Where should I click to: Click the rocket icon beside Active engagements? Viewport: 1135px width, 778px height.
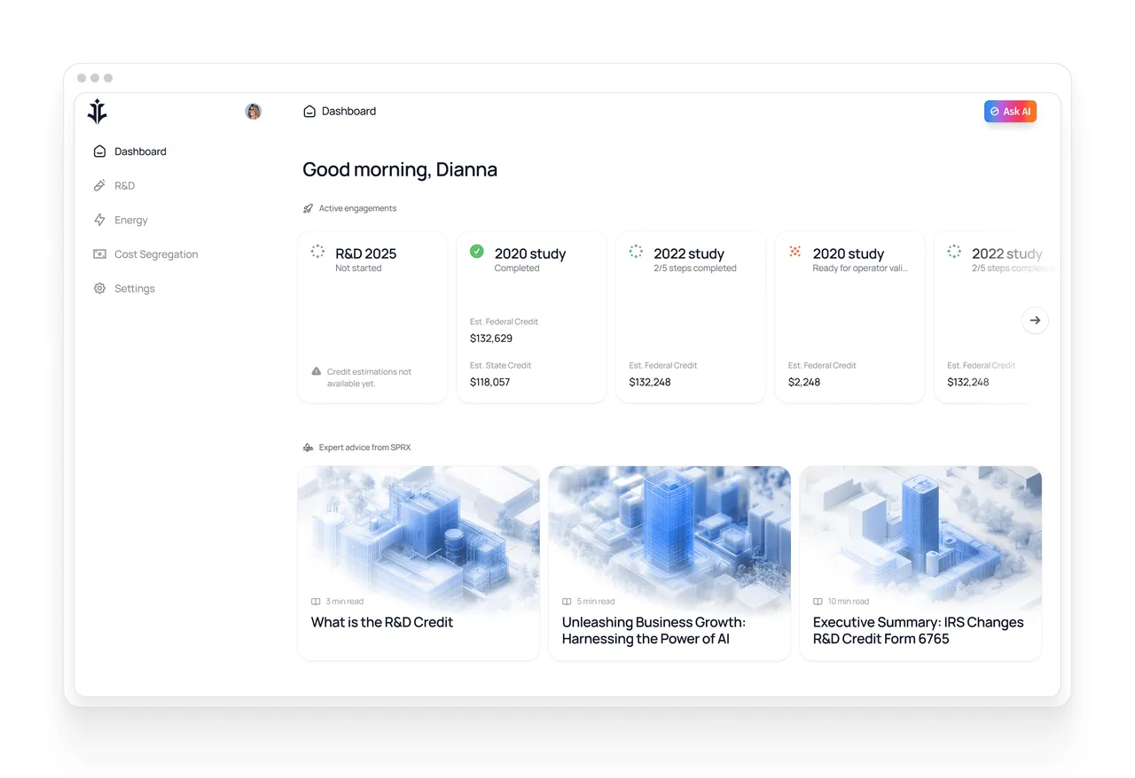coord(308,209)
